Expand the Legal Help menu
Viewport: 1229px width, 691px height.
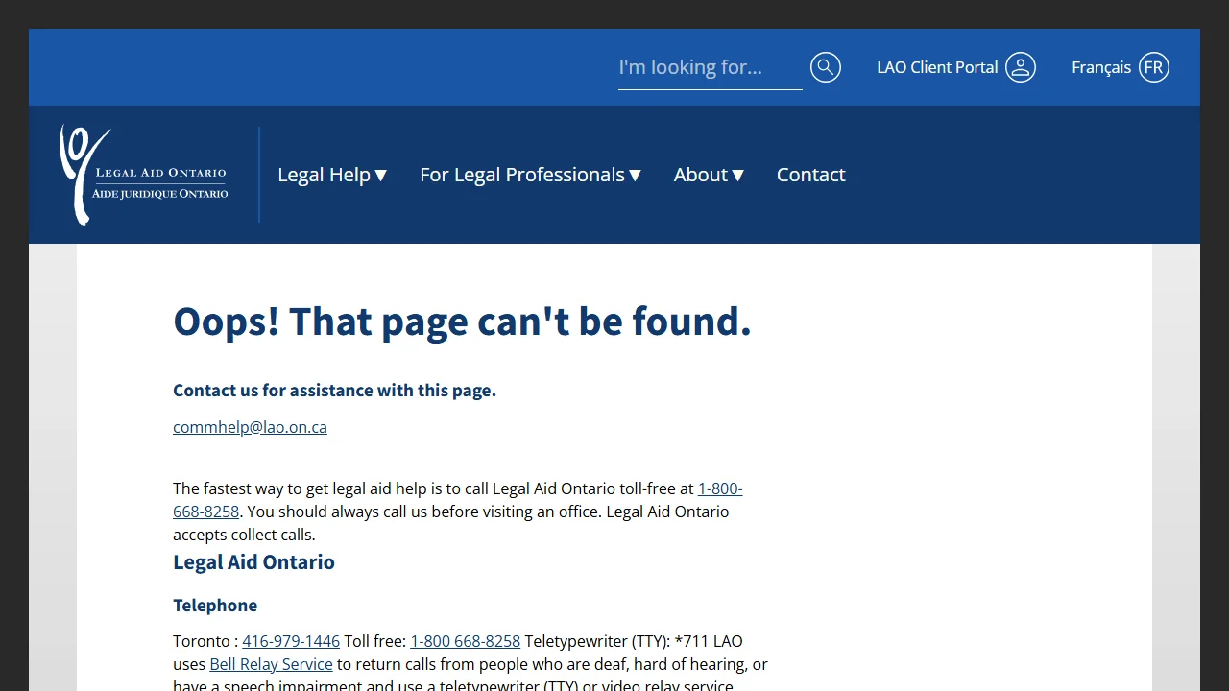332,175
